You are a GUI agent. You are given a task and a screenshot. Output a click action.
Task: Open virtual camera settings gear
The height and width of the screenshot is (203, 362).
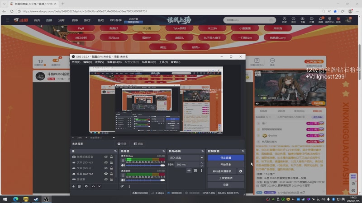(241, 171)
